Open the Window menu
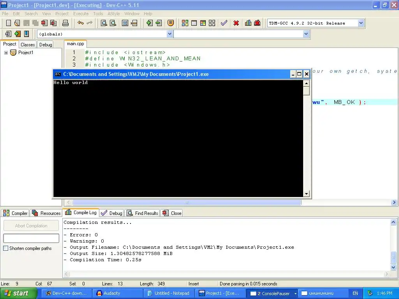 [x=132, y=14]
